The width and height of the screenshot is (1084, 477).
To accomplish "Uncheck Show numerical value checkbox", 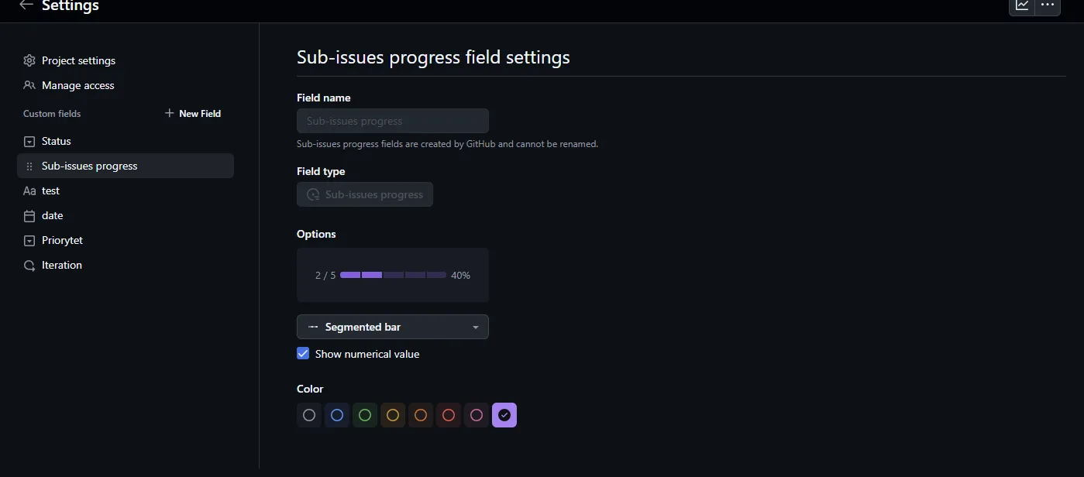I will coord(303,354).
